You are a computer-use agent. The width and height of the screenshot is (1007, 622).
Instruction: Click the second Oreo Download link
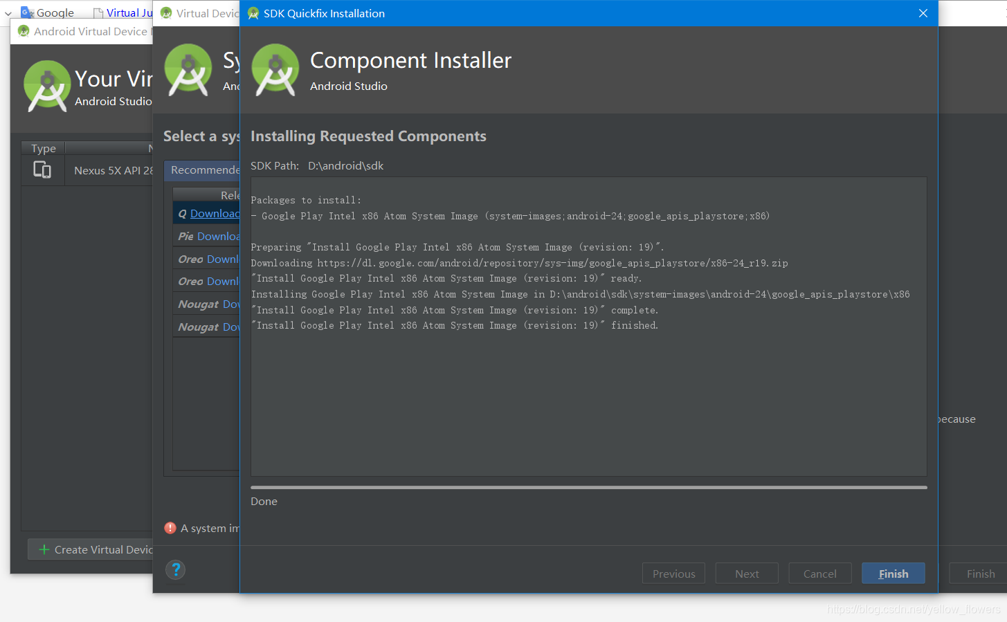pyautogui.click(x=223, y=281)
